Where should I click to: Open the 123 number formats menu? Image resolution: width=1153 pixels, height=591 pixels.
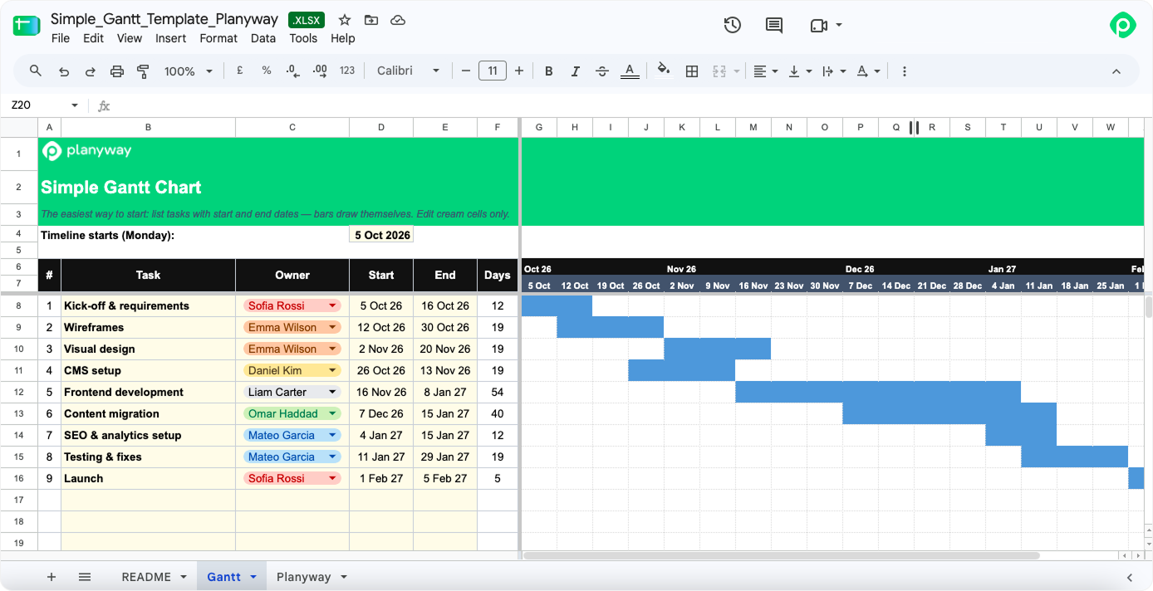pyautogui.click(x=347, y=71)
